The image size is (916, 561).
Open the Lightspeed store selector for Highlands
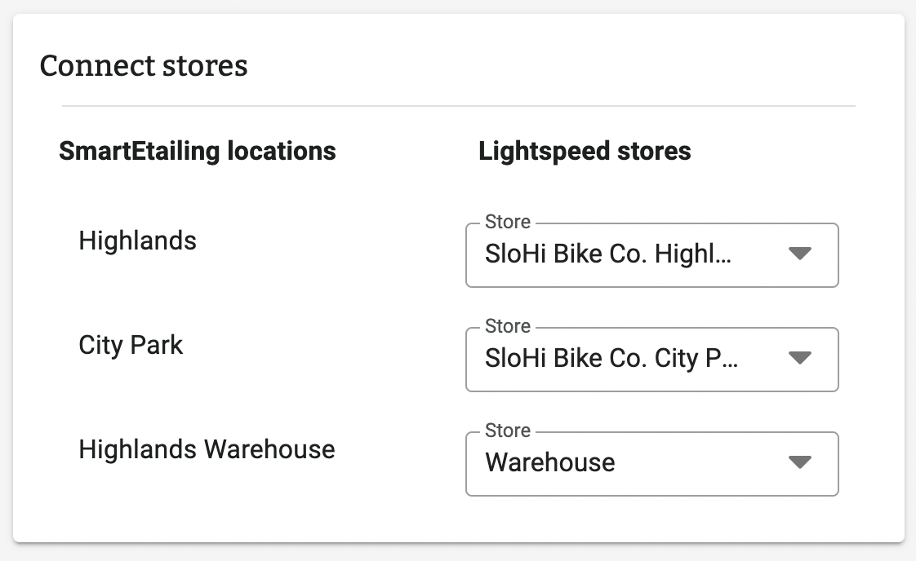(x=651, y=255)
